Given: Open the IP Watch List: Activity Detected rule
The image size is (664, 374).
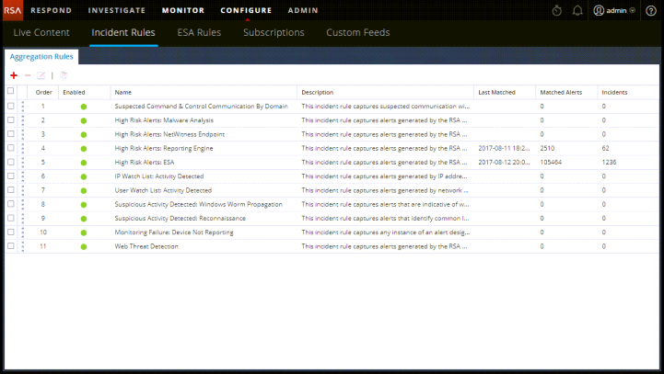Looking at the screenshot, I should (x=159, y=176).
